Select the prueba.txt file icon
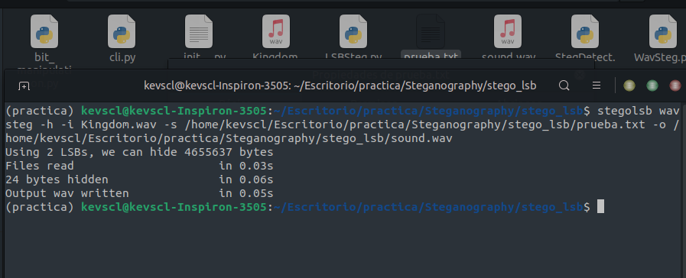Screen dimensions: 686x278 coord(431,31)
